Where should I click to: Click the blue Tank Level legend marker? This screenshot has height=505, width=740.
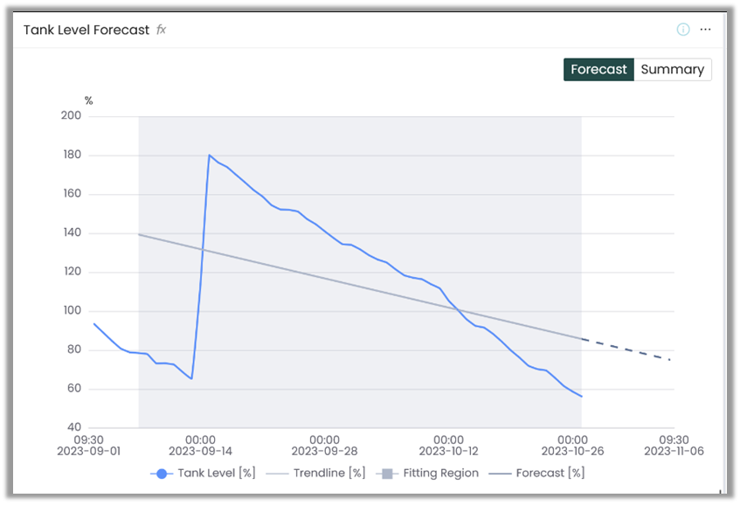tap(160, 474)
